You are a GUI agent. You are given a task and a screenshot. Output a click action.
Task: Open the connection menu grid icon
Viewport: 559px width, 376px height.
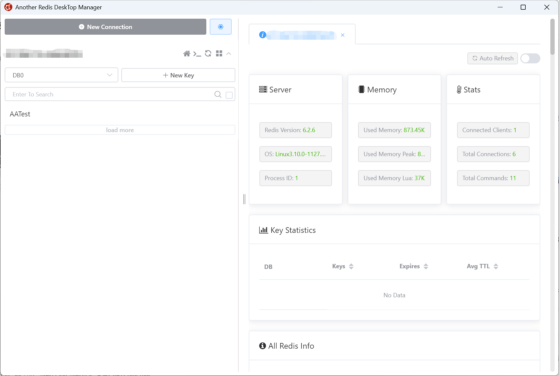point(219,53)
